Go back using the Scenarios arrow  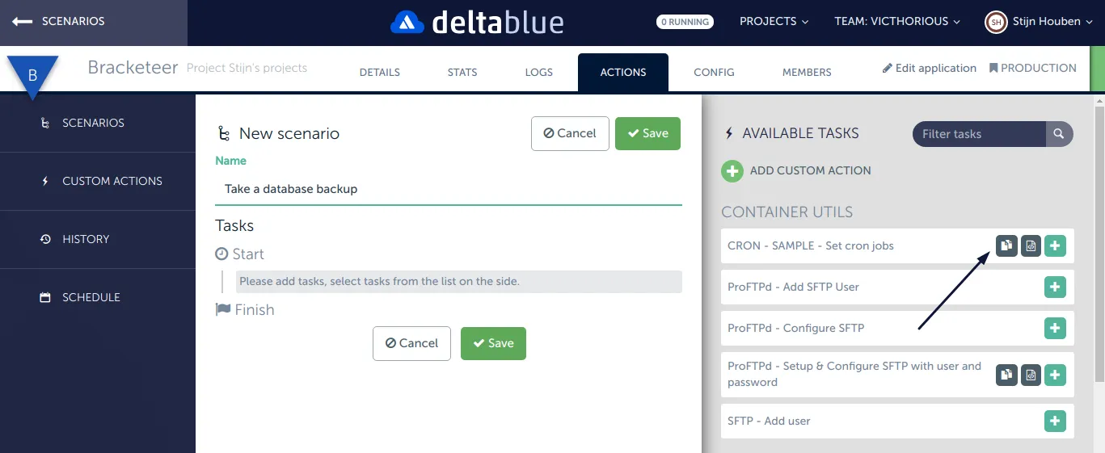tap(23, 22)
